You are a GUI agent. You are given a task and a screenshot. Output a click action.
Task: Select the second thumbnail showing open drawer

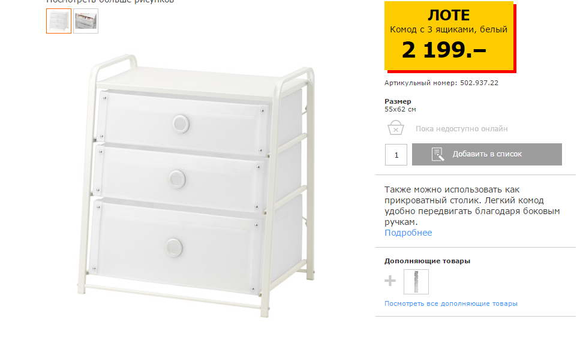coord(86,21)
